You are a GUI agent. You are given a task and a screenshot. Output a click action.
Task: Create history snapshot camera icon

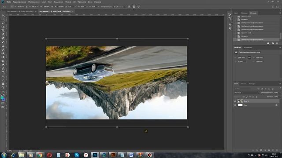pos(273,43)
